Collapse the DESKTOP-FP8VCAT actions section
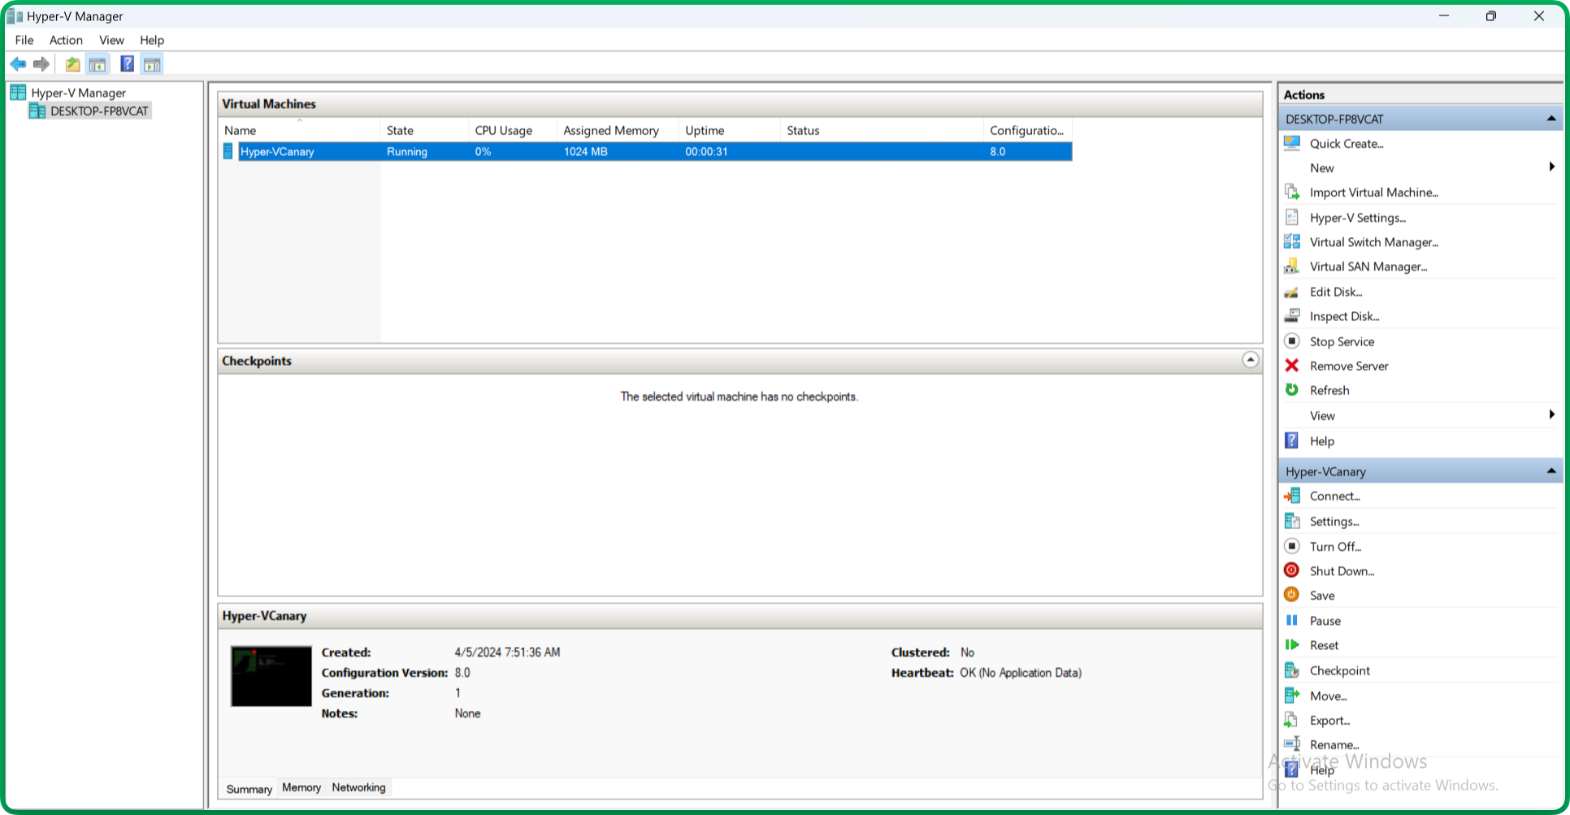Screen dimensions: 1570x815 [1550, 119]
